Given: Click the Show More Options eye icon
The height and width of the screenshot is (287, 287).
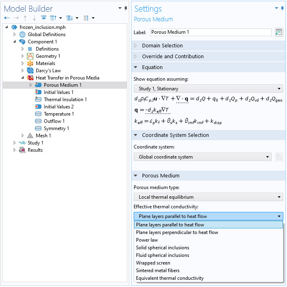Looking at the screenshot, I should [x=43, y=18].
